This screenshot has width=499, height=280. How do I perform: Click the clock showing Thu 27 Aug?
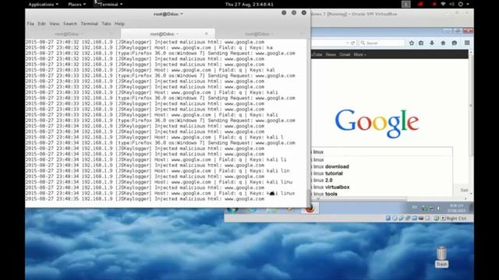click(249, 5)
